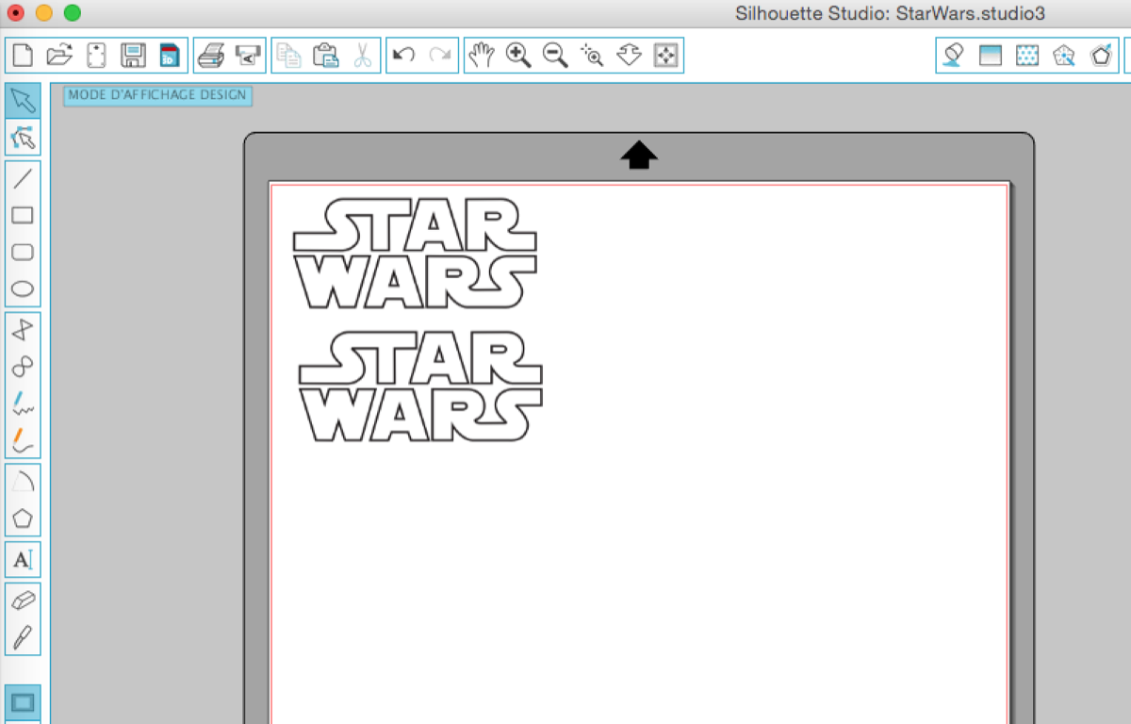This screenshot has height=724, width=1131.
Task: Save to SD card icon
Action: tap(170, 55)
